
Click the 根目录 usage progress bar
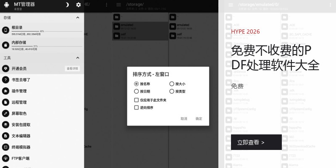(47, 31)
